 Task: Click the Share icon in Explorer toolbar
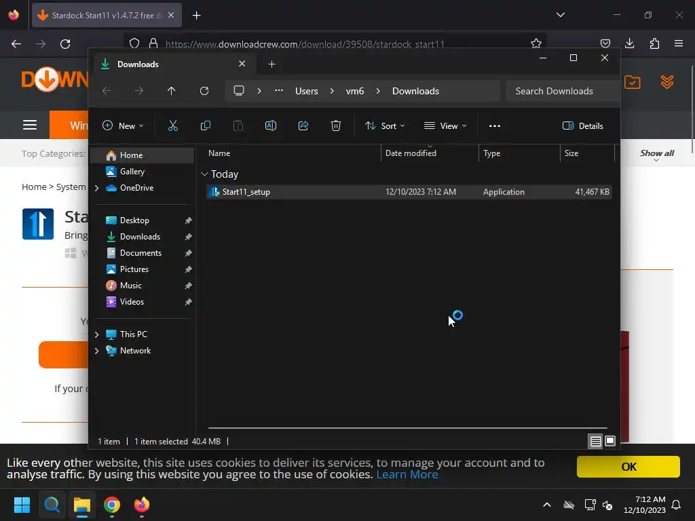(303, 126)
